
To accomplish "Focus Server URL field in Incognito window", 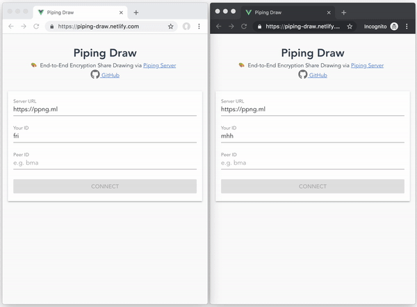I will (x=313, y=109).
